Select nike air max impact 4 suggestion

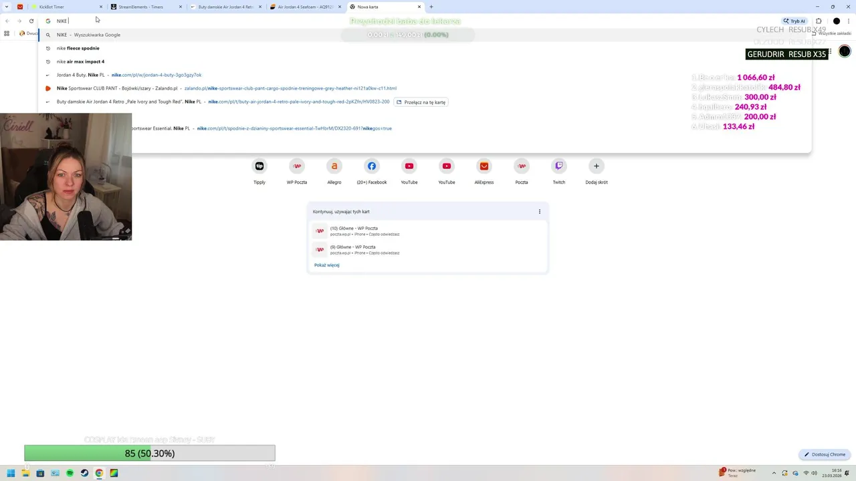click(425, 61)
